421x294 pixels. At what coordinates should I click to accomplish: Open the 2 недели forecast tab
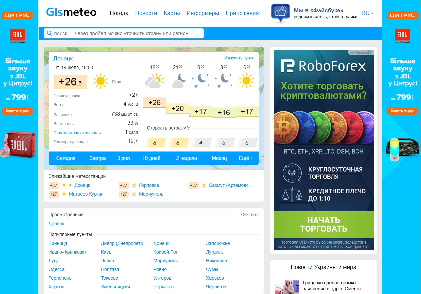tap(186, 158)
